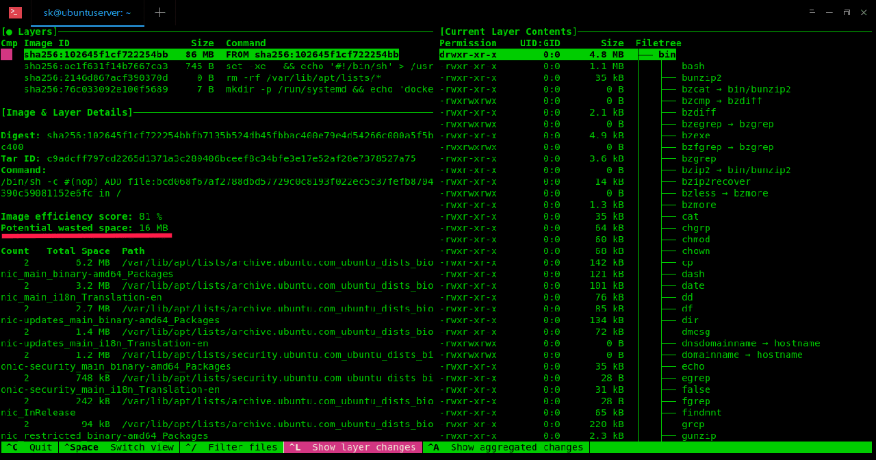Click the red terminal app icon
The image size is (876, 460).
click(15, 12)
